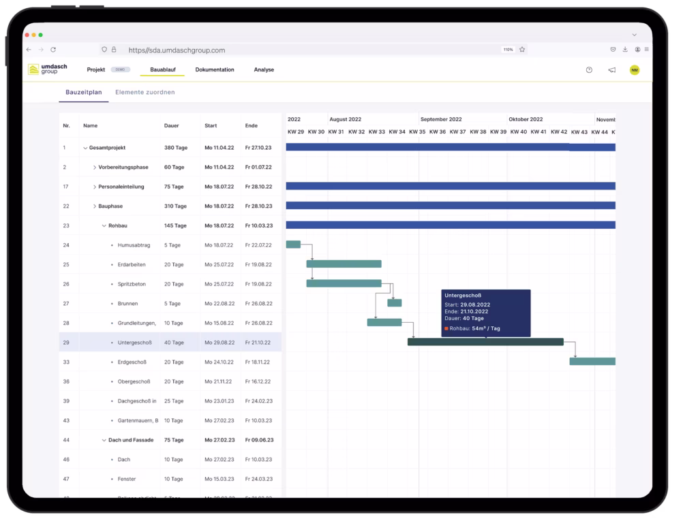Image resolution: width=698 pixels, height=519 pixels.
Task: Click the Gesamtprojekt blue Gantt bar
Action: click(x=451, y=147)
